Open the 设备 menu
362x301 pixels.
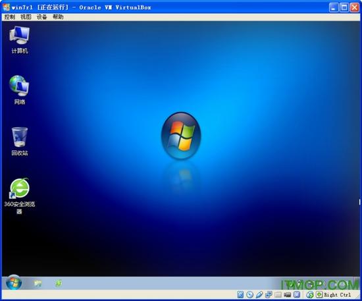(41, 17)
